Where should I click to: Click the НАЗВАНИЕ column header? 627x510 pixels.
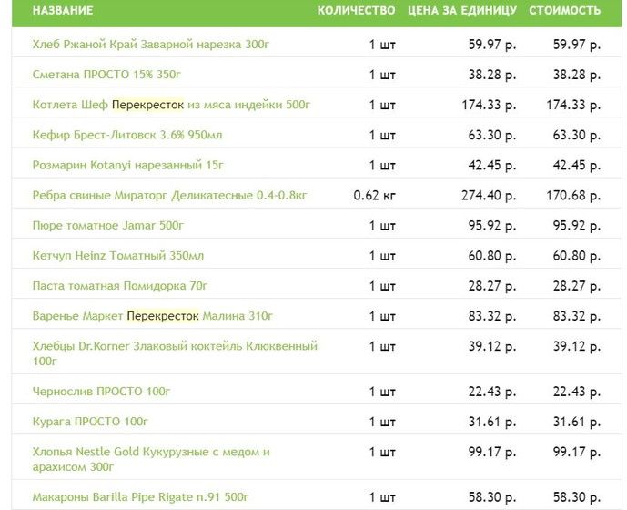tap(63, 10)
